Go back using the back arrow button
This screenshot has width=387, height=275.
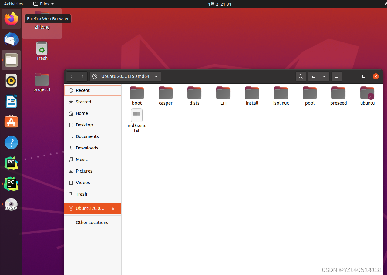pos(72,76)
